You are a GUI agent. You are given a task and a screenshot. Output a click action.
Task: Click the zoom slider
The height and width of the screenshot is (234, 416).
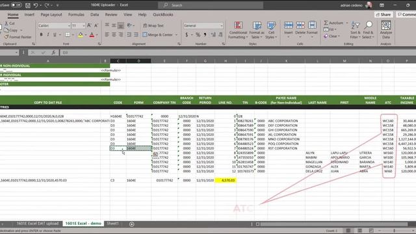pos(395,231)
